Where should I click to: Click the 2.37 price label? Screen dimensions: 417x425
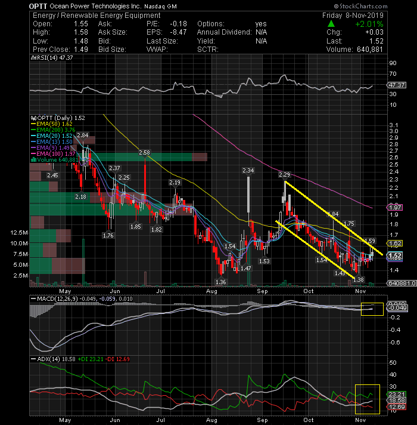point(114,168)
